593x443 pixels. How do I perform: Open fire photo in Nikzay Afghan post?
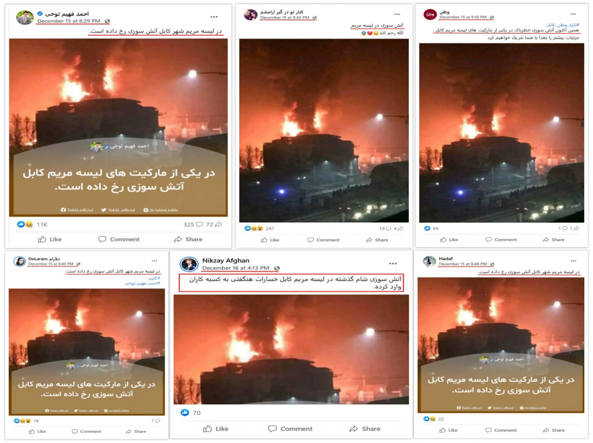click(x=291, y=350)
